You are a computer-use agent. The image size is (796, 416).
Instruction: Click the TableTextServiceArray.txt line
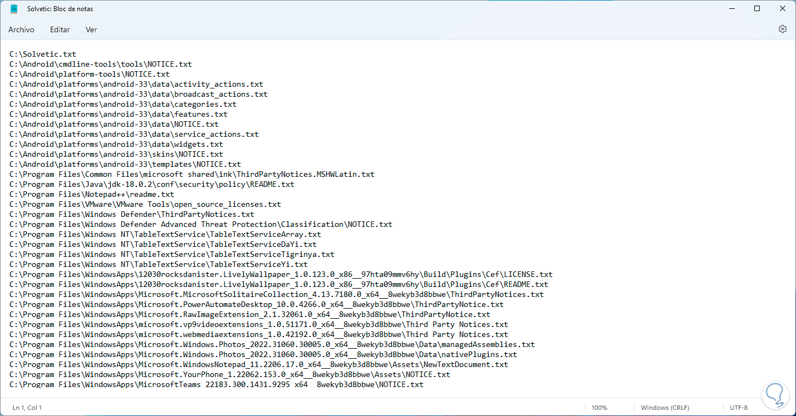tap(165, 235)
